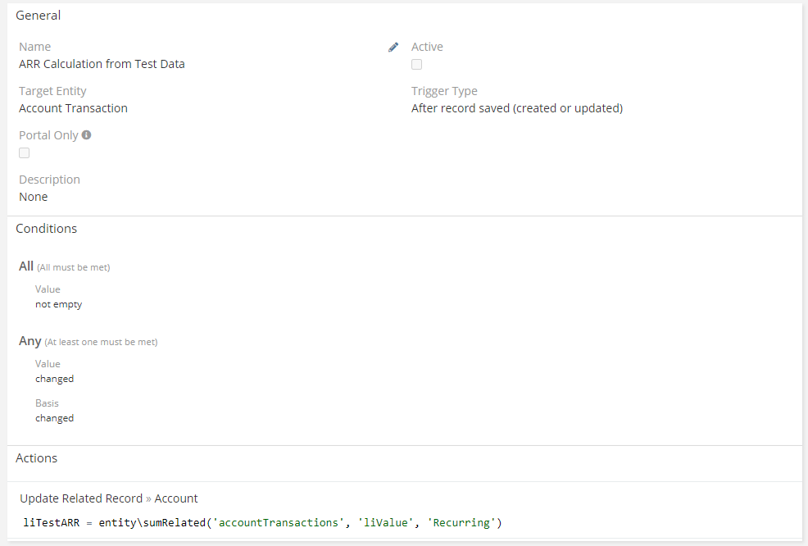Click the All conditions group label
Viewport: 808px width, 546px height.
[26, 266]
